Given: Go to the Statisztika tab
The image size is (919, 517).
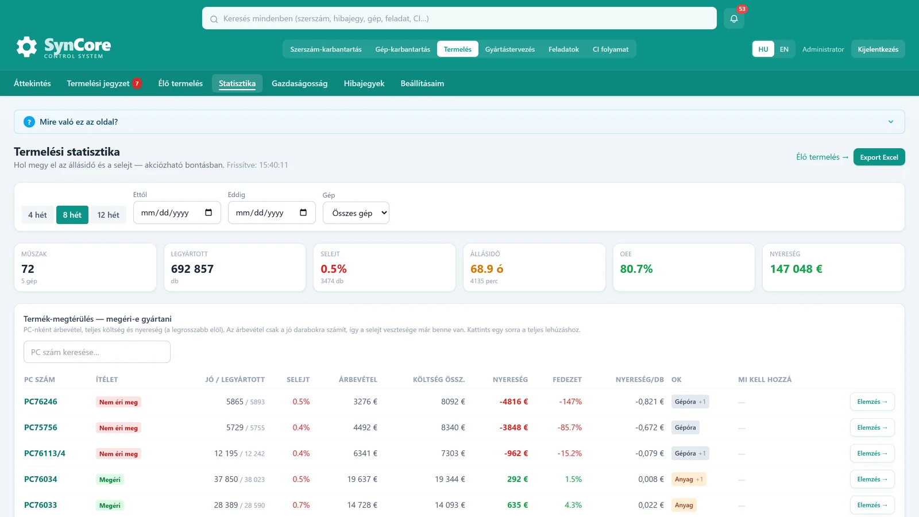Looking at the screenshot, I should [237, 83].
